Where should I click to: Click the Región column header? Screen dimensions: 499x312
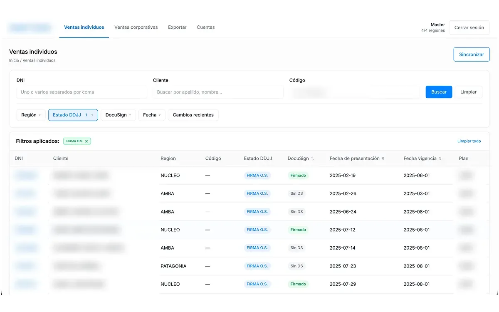(x=168, y=158)
